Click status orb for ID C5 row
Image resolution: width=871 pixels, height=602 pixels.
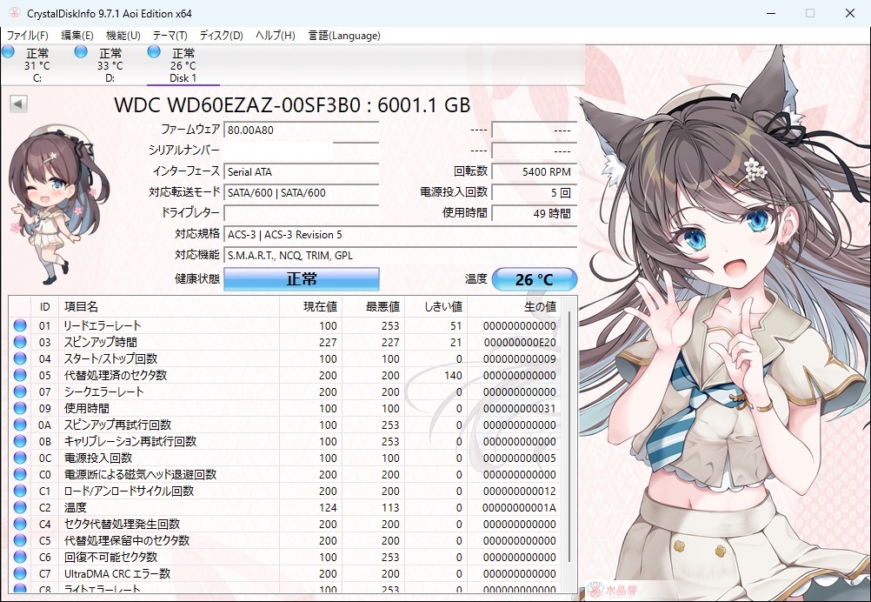point(20,540)
